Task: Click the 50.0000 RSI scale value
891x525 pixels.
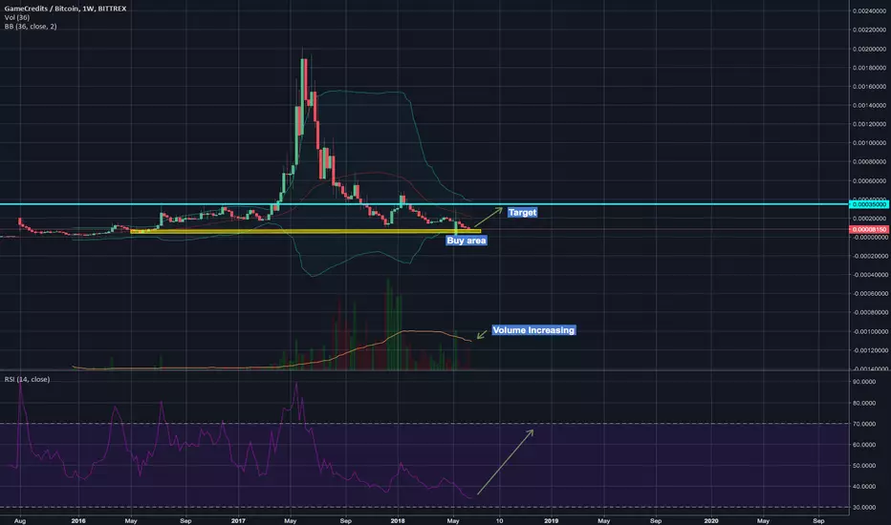Action: click(863, 466)
